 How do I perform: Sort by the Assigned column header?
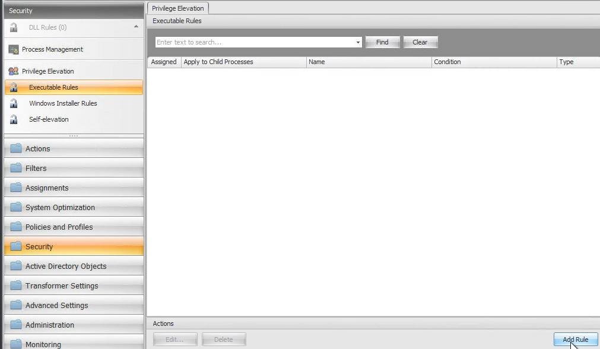pyautogui.click(x=164, y=62)
